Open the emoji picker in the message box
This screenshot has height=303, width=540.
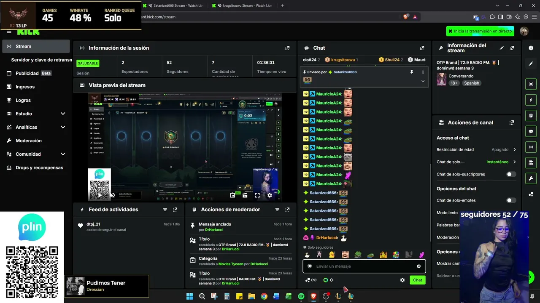click(x=418, y=266)
